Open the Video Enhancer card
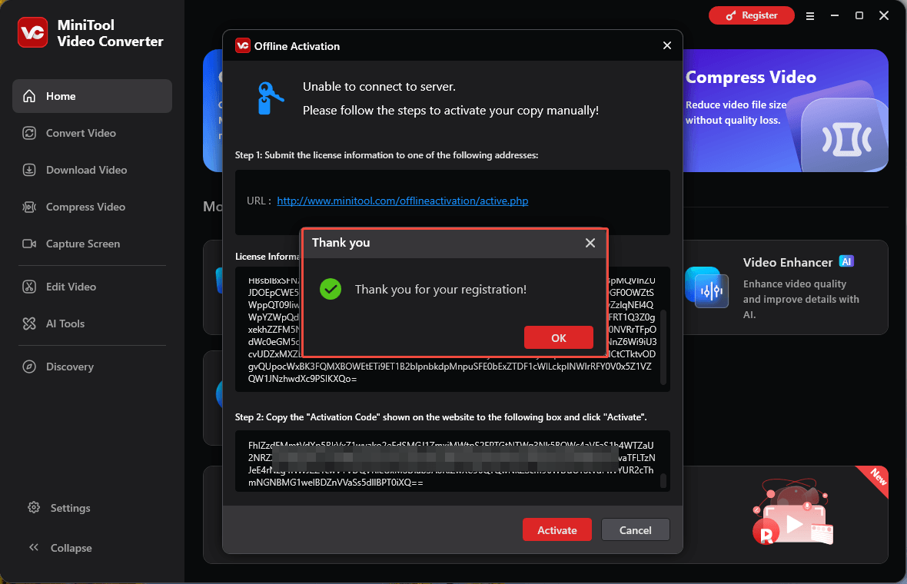 (786, 287)
